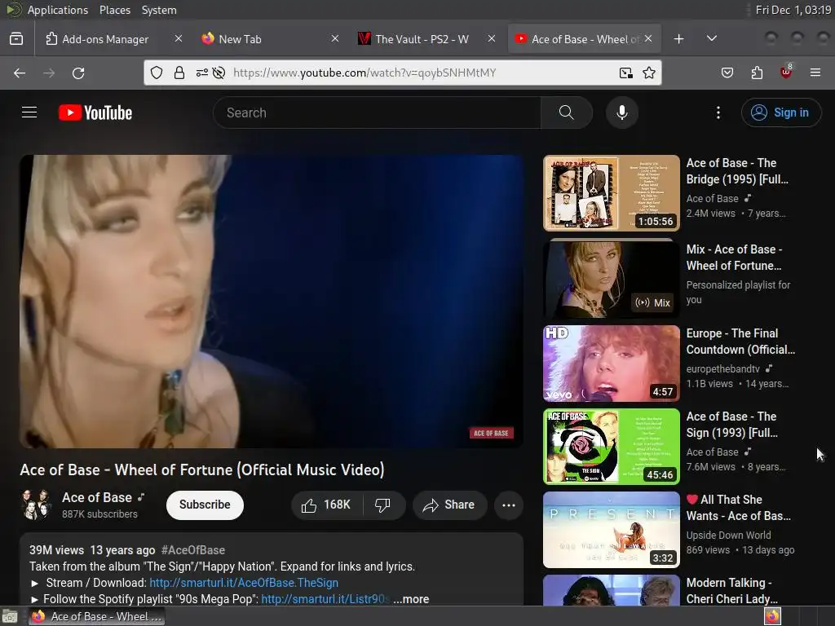835x626 pixels.
Task: Open the Places menu
Action: click(x=114, y=10)
